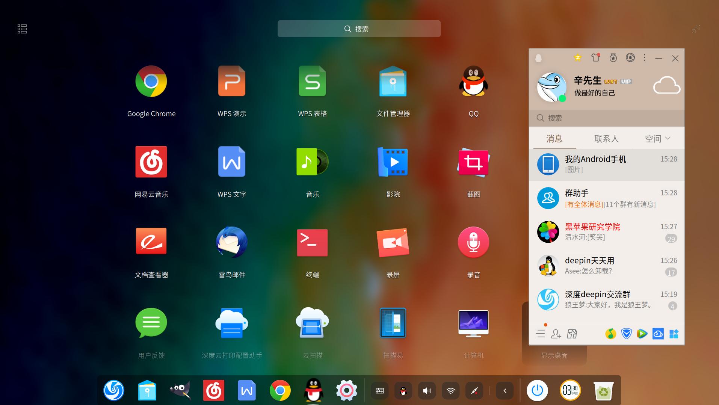Image resolution: width=719 pixels, height=405 pixels.
Task: Click the dock power button
Action: (537, 391)
